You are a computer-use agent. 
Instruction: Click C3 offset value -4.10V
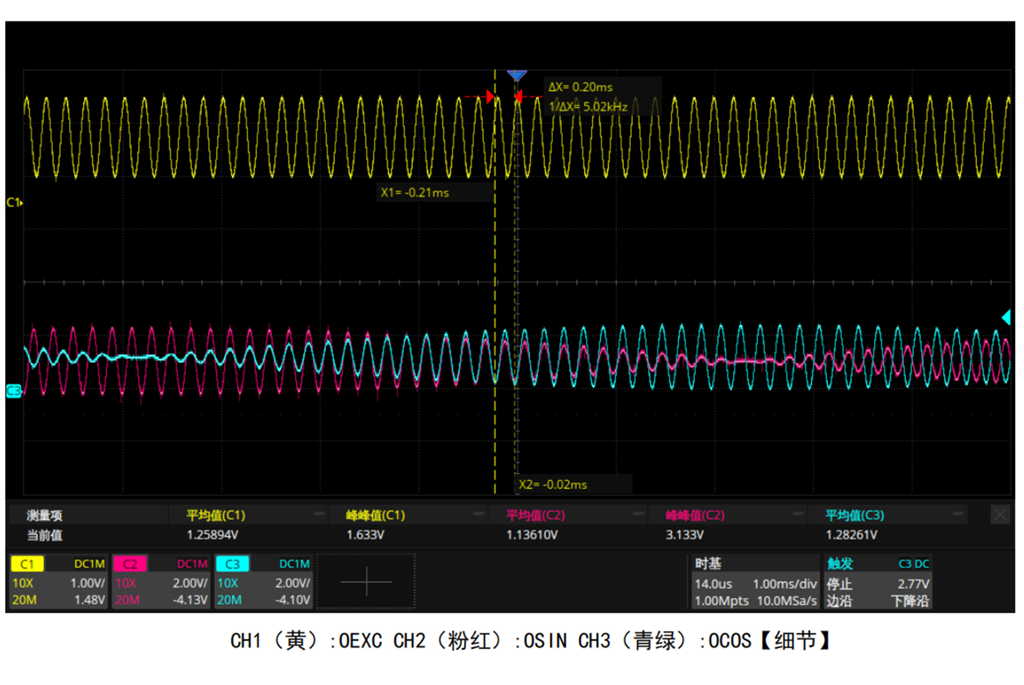[293, 600]
